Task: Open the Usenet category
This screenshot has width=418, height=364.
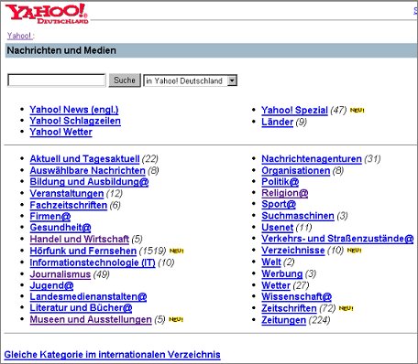Action: pos(277,228)
